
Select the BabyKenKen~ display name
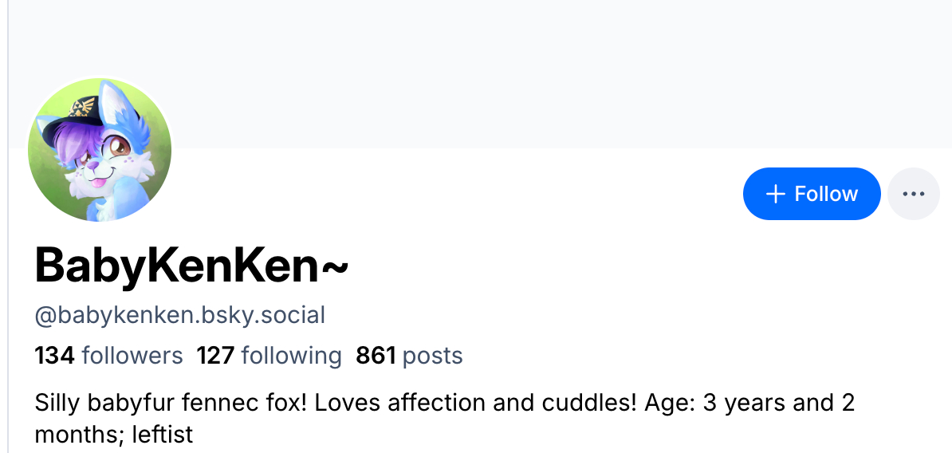[191, 266]
